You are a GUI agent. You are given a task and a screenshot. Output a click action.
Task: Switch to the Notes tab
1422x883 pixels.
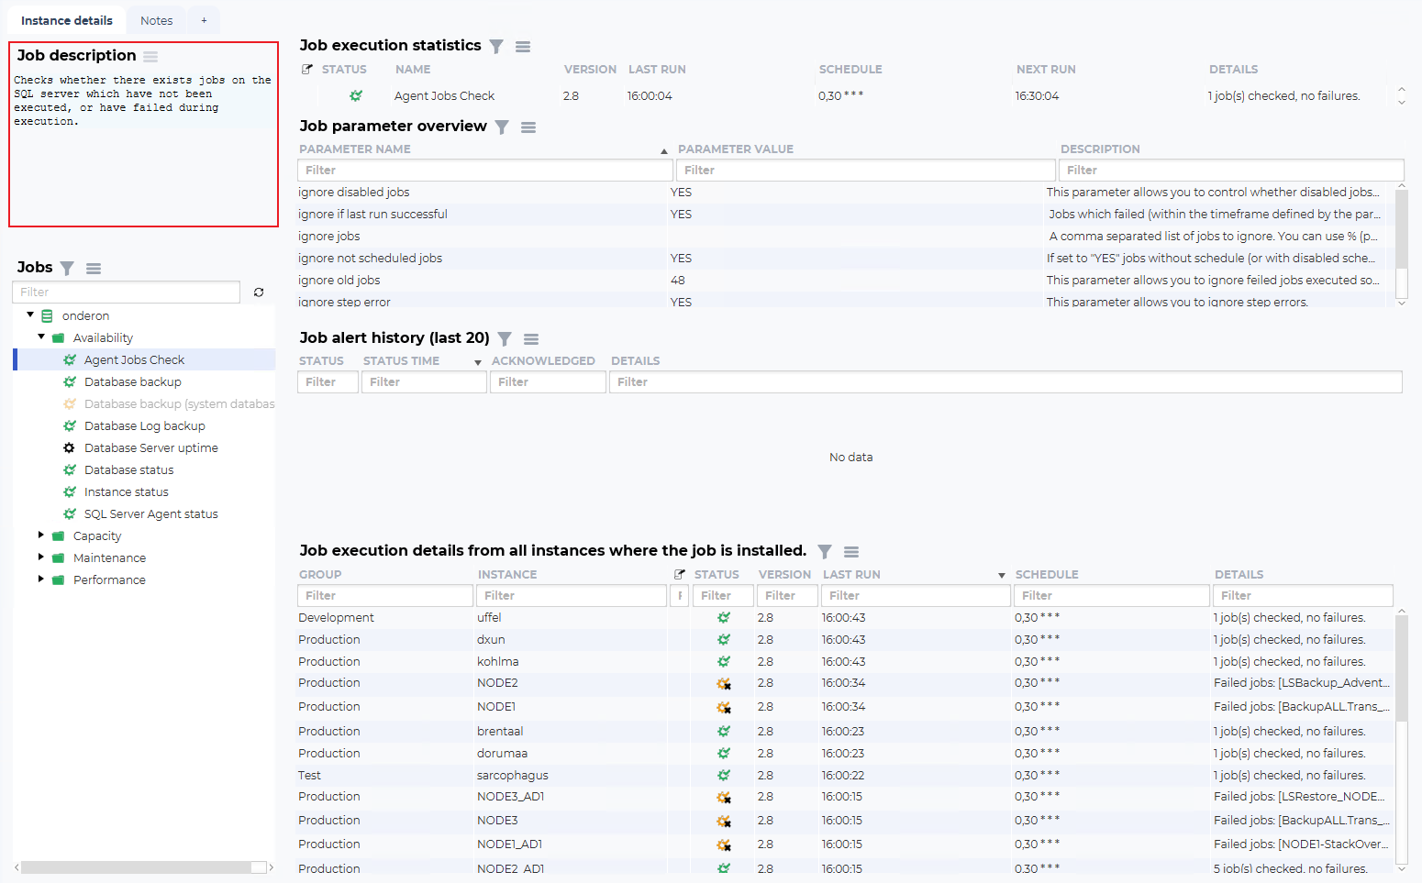[156, 20]
